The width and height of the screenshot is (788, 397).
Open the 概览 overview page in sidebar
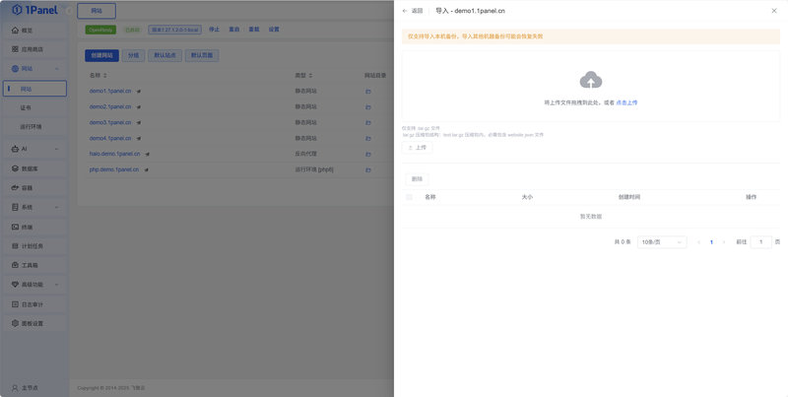click(34, 31)
